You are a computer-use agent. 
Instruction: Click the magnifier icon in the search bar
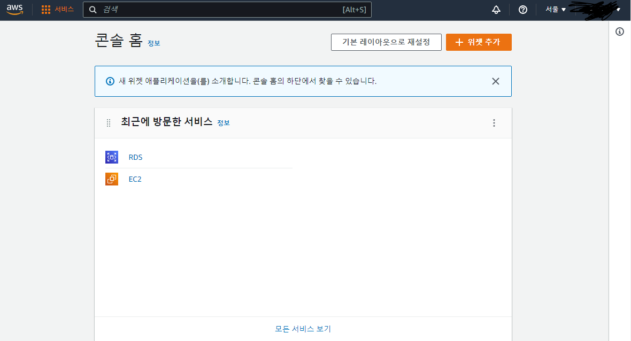(93, 10)
